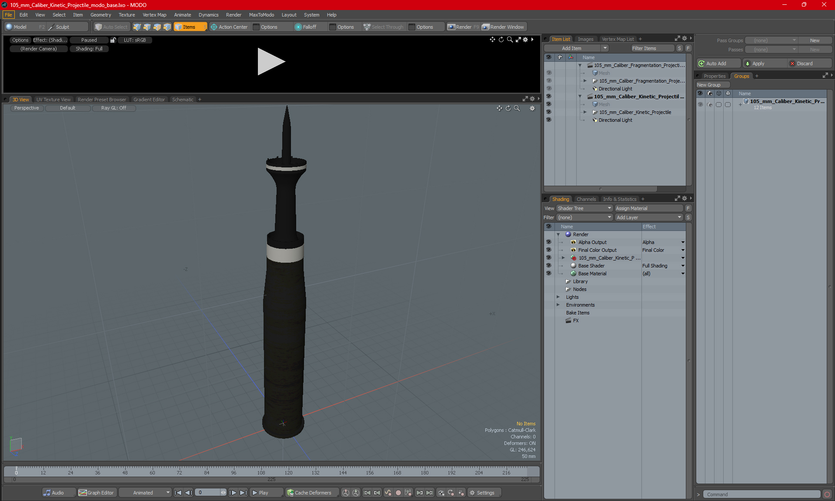This screenshot has width=835, height=501.
Task: Click the Assign Material button
Action: [x=648, y=208]
